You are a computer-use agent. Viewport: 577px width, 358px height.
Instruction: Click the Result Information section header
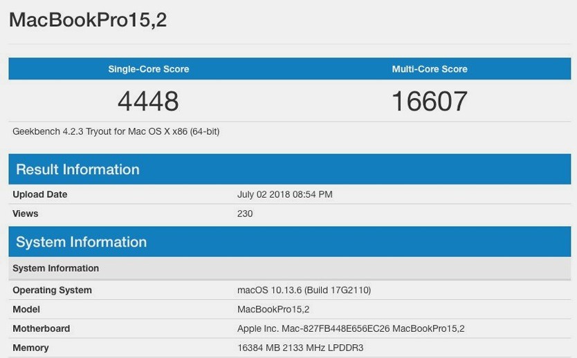[x=290, y=169]
